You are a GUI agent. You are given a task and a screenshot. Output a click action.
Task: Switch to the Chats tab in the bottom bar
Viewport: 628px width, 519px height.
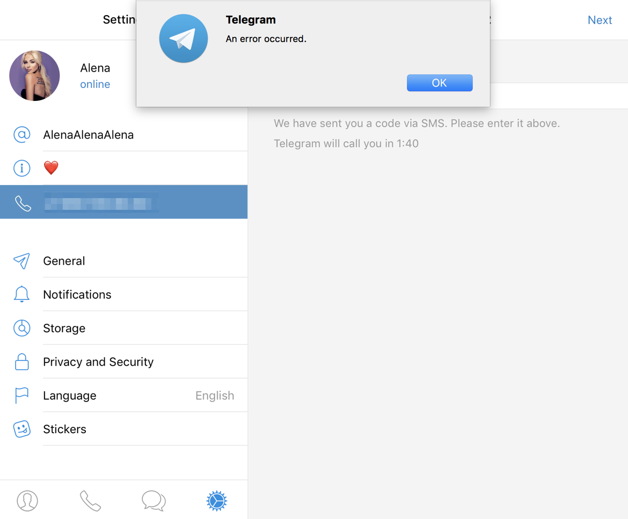(x=154, y=501)
